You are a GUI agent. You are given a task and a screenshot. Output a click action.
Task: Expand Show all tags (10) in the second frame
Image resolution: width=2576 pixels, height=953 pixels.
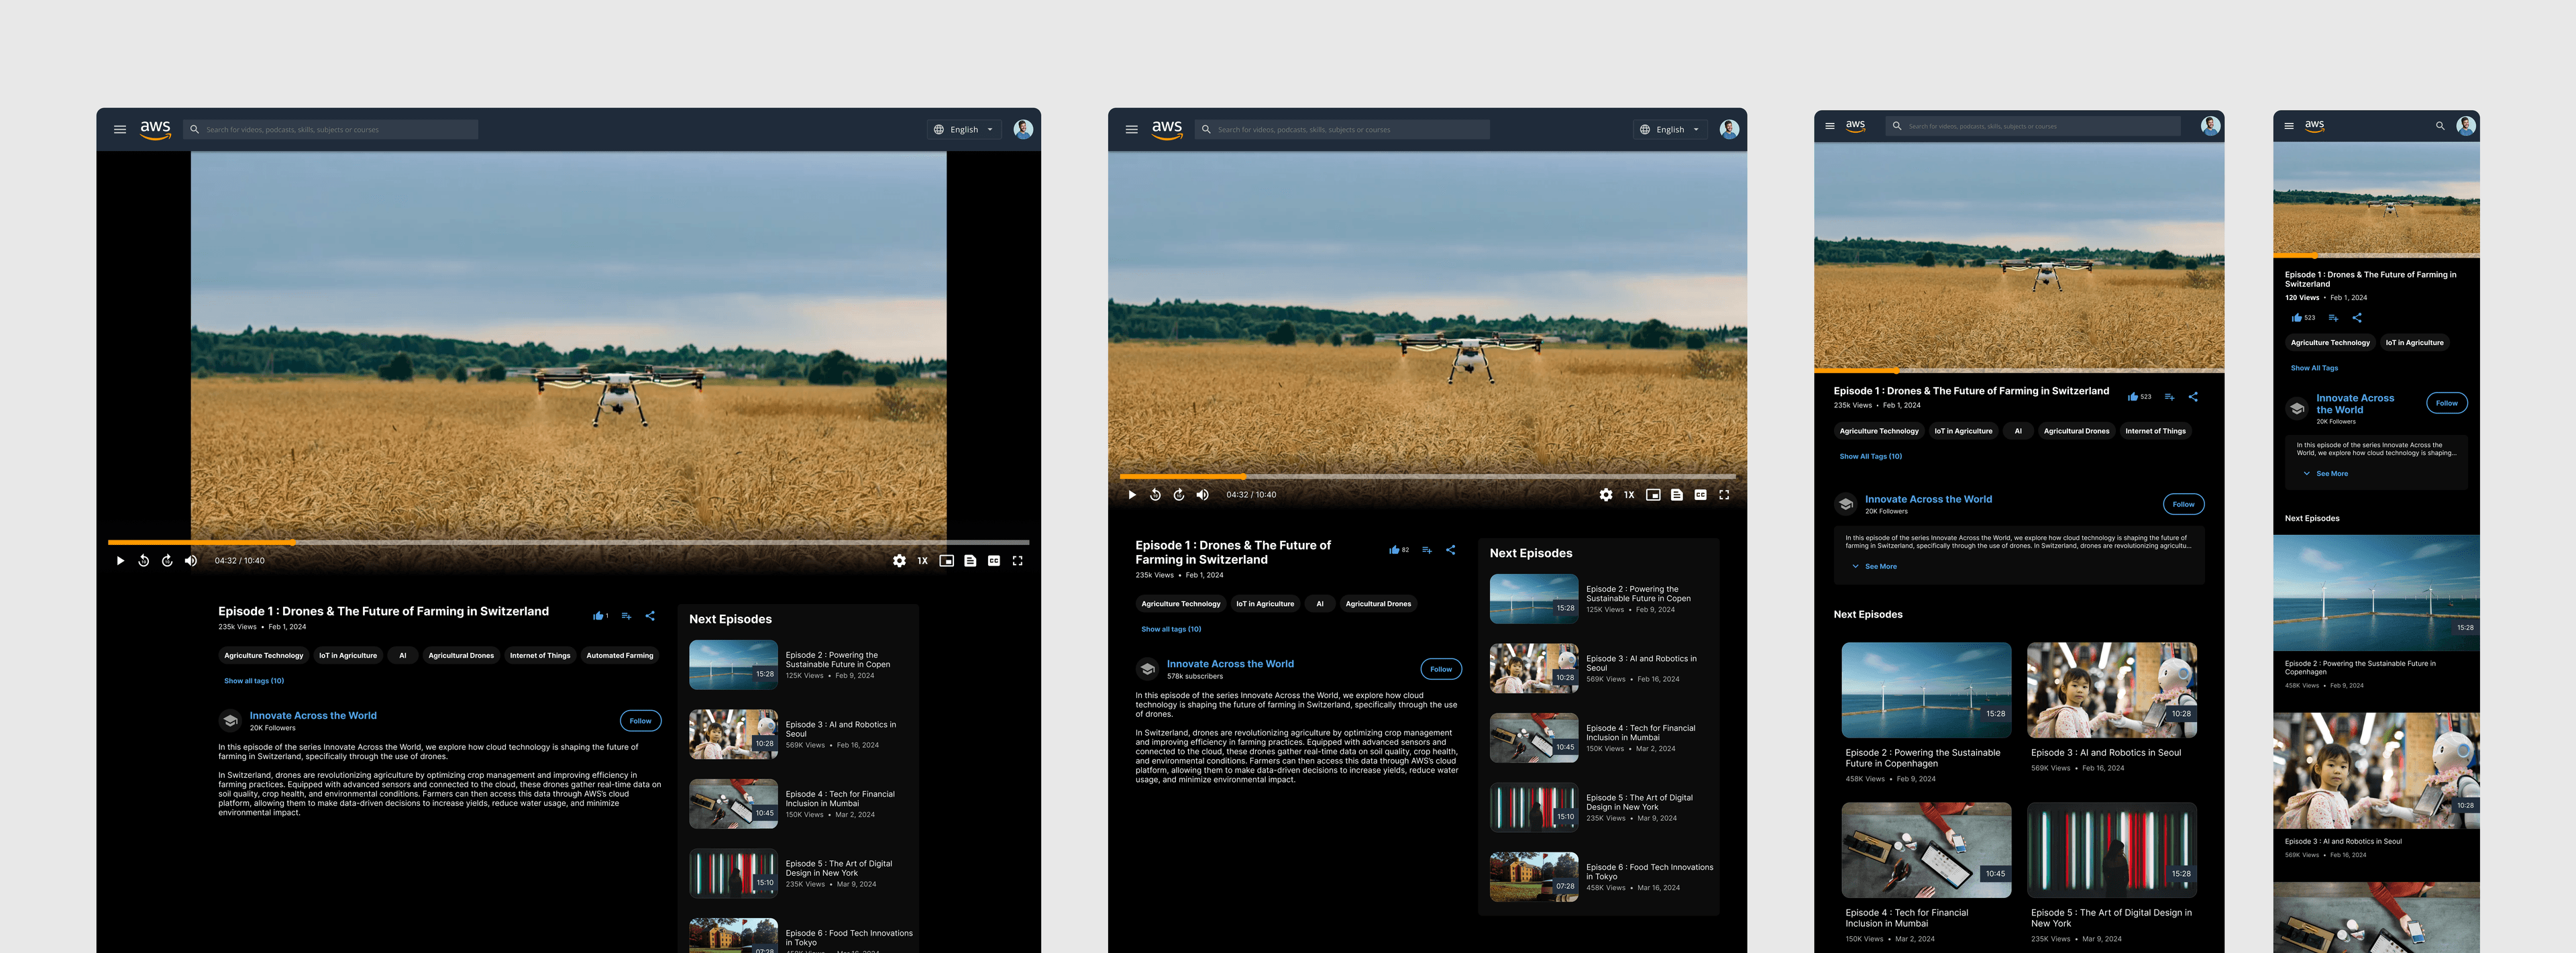[1171, 629]
